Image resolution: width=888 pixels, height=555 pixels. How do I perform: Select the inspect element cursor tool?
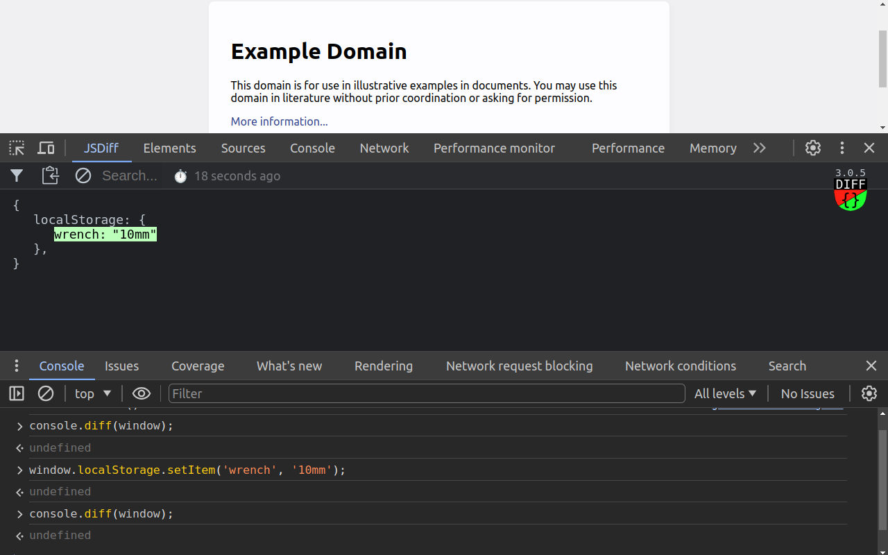[17, 148]
